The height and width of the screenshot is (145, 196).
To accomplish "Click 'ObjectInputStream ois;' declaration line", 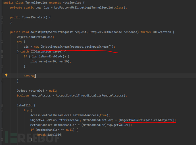I will tap(36, 37).
